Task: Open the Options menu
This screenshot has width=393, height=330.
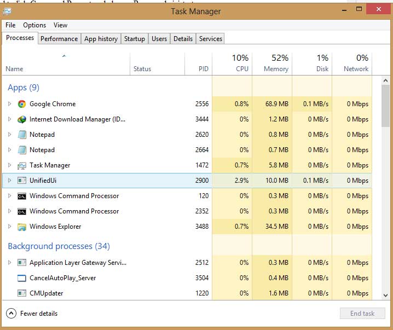Action: 34,25
